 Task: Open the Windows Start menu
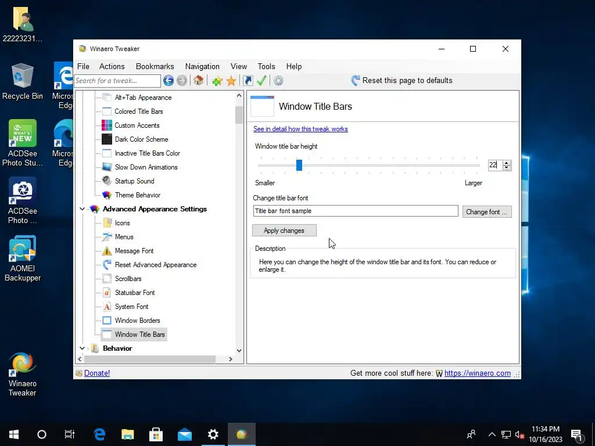click(14, 434)
